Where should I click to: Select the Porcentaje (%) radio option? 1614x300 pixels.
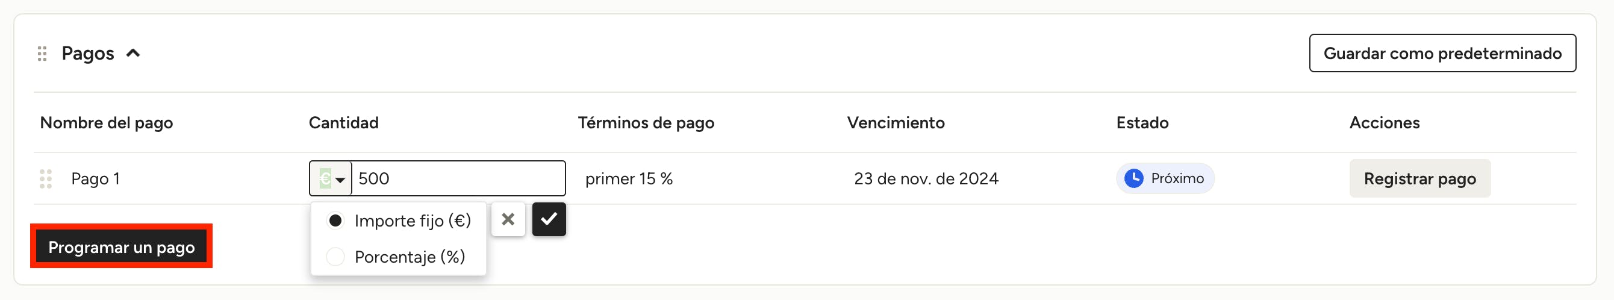click(x=336, y=257)
